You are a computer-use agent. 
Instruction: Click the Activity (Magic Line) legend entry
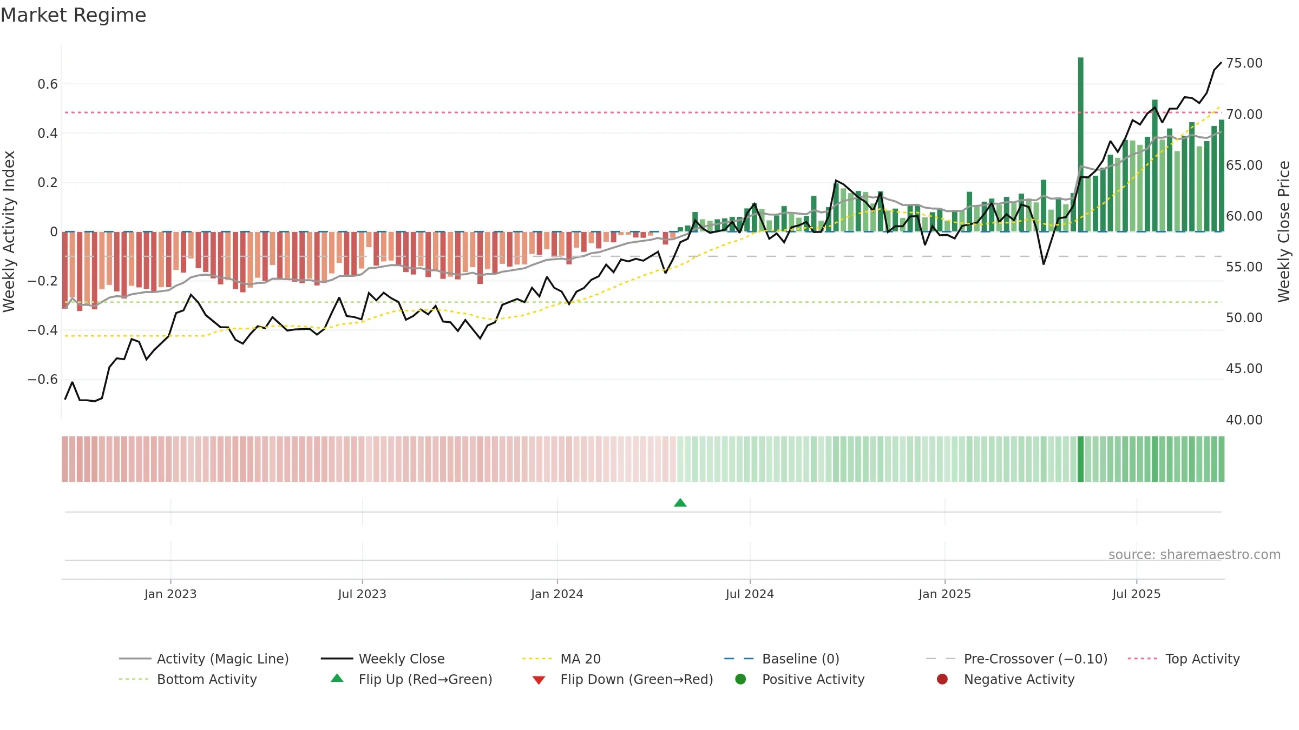[204, 659]
